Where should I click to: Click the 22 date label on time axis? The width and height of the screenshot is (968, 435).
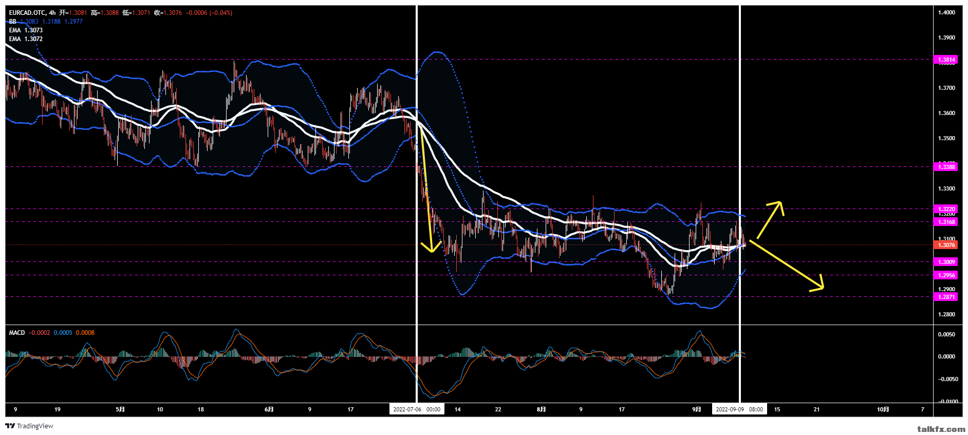(x=498, y=409)
